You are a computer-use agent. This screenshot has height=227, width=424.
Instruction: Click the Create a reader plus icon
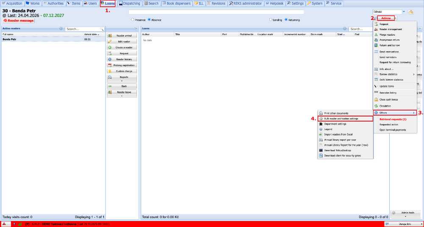point(110,47)
